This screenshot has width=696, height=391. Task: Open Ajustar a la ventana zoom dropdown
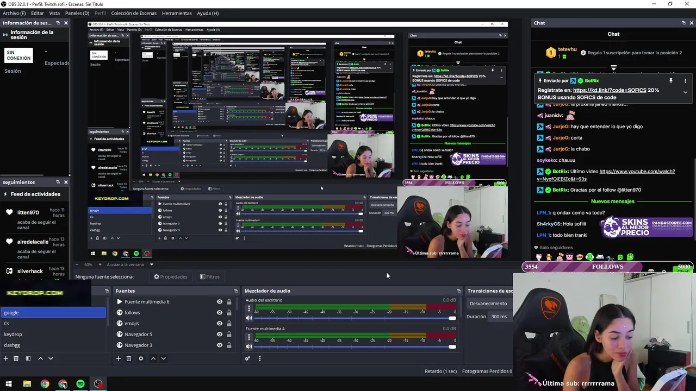[130, 264]
